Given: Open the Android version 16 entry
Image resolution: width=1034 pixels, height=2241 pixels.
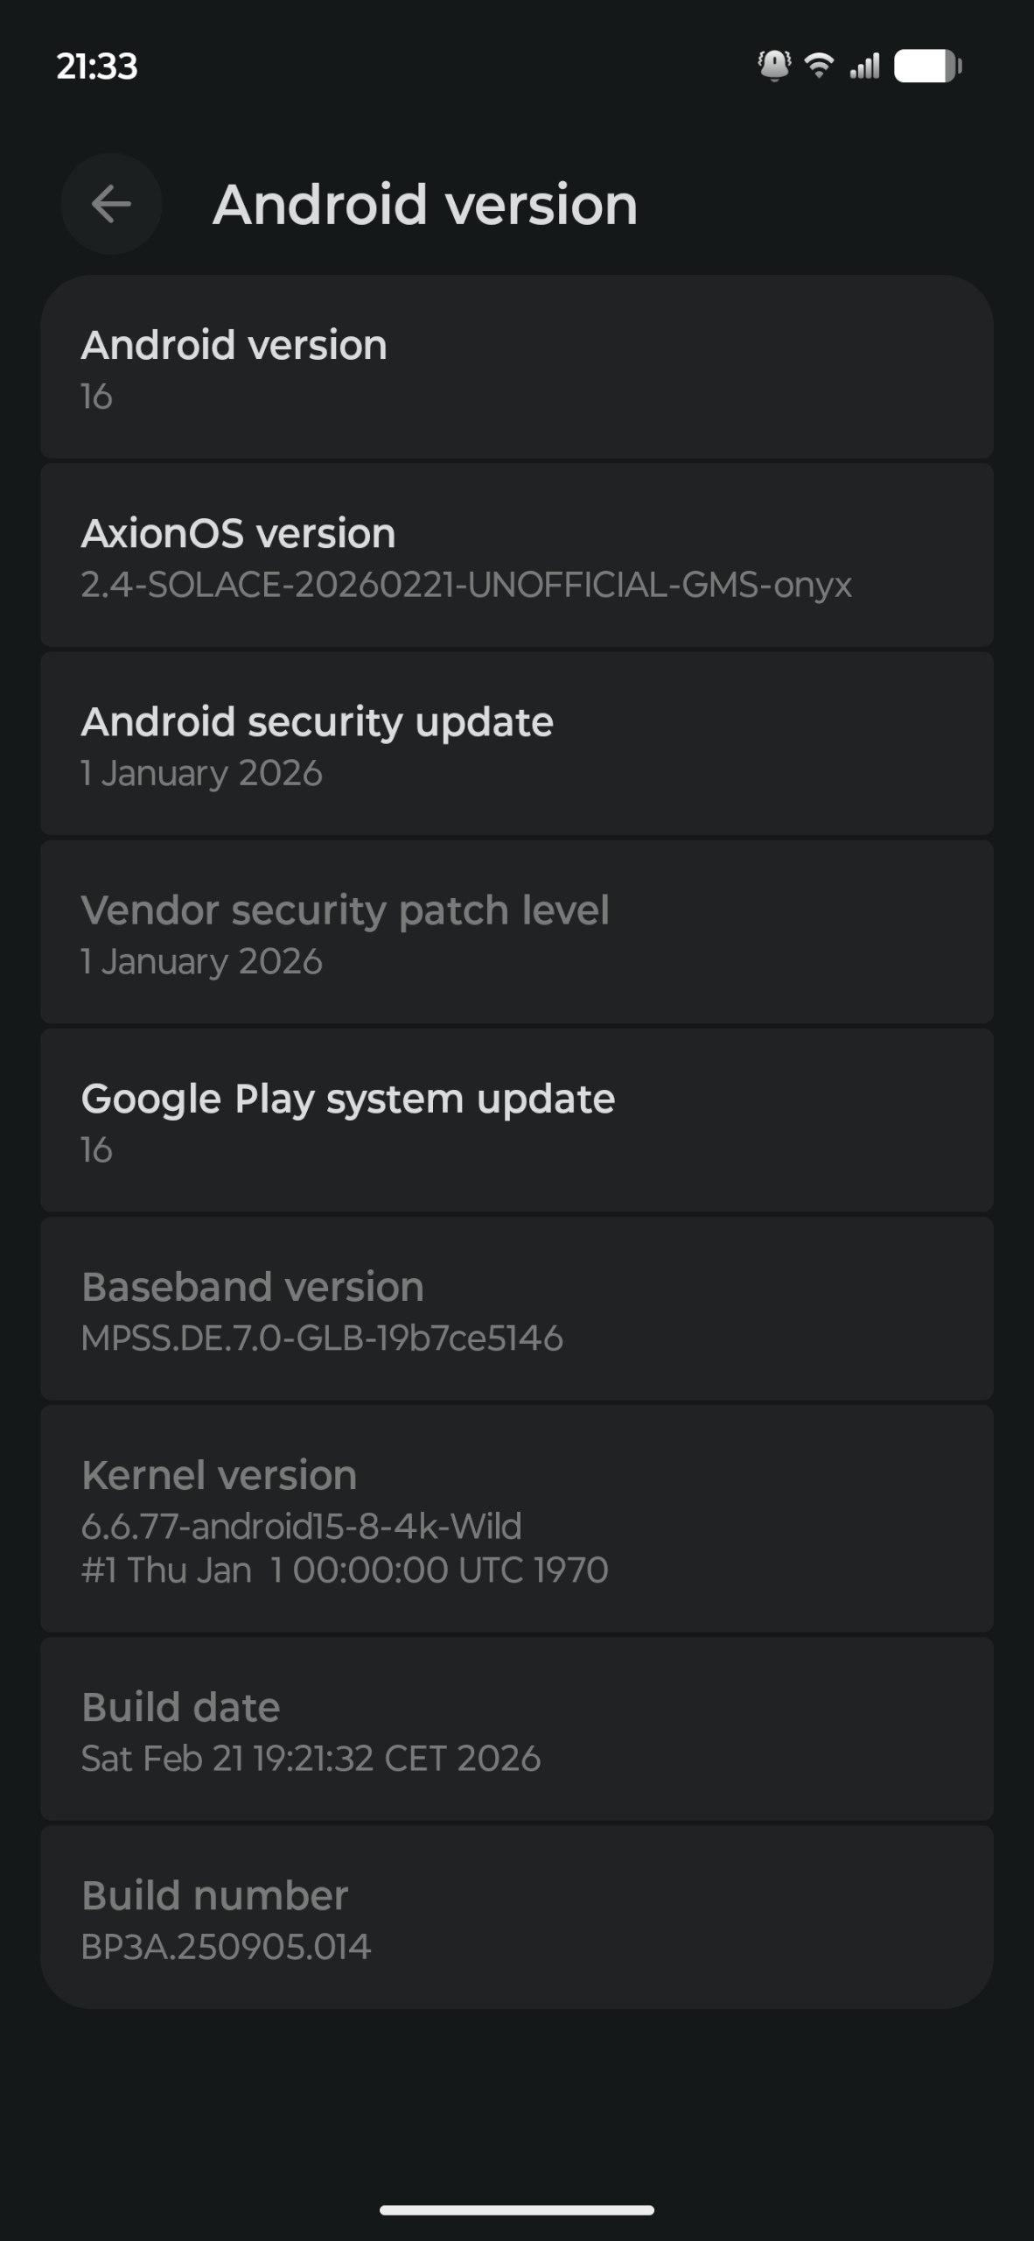Looking at the screenshot, I should (x=516, y=369).
